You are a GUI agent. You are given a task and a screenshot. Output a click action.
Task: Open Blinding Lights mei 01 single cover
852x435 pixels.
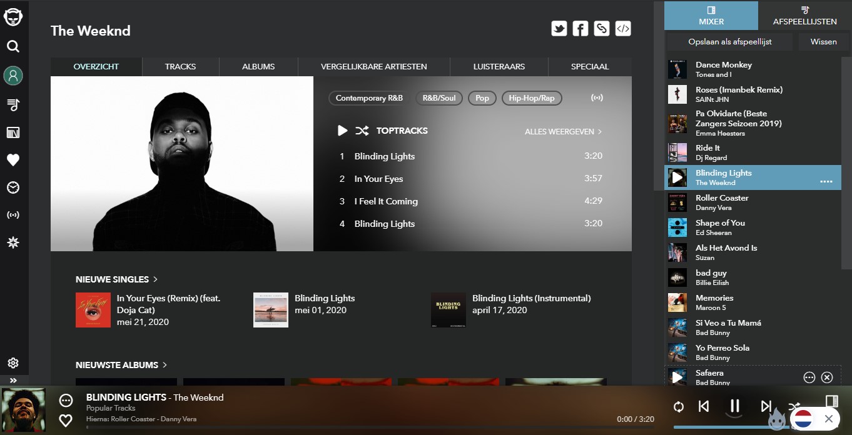271,310
